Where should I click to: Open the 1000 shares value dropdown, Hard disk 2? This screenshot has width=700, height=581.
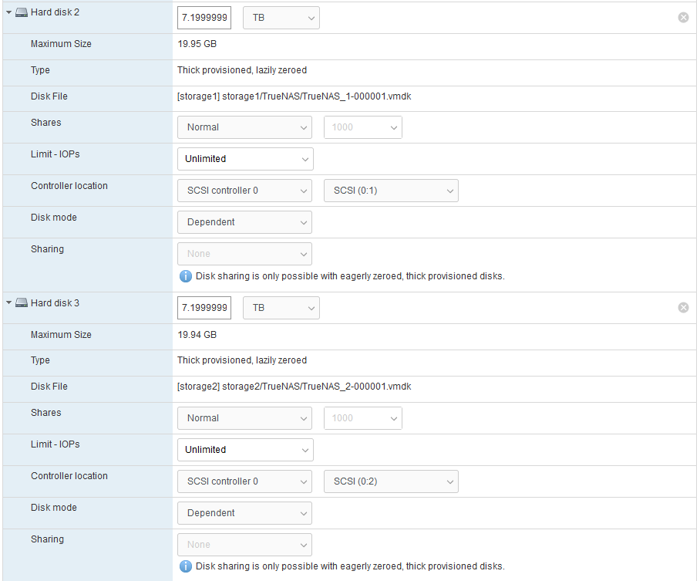click(x=363, y=127)
